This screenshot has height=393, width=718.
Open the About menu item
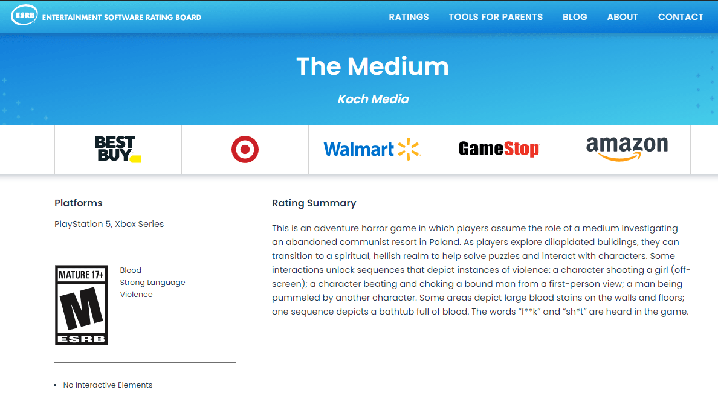coord(623,17)
